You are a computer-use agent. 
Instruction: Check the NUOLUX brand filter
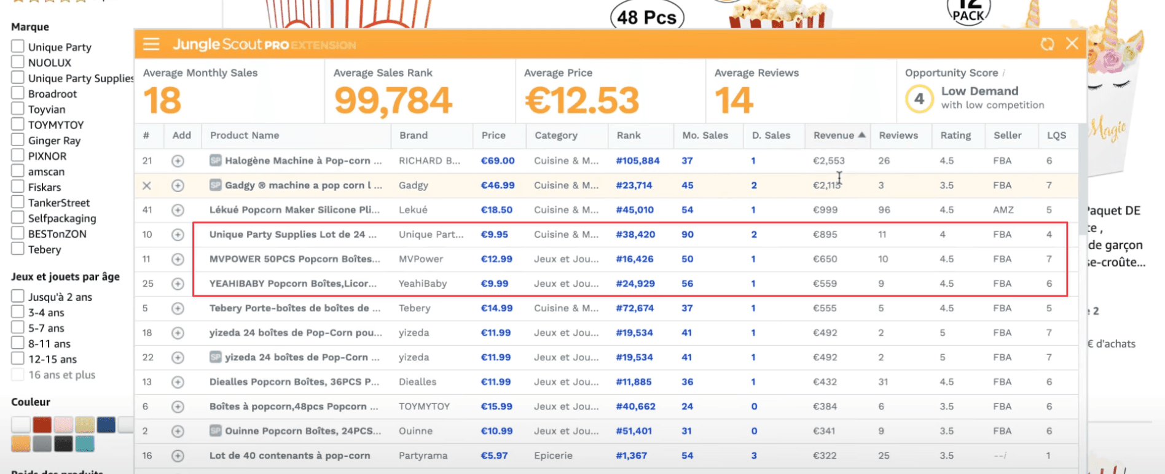[18, 61]
